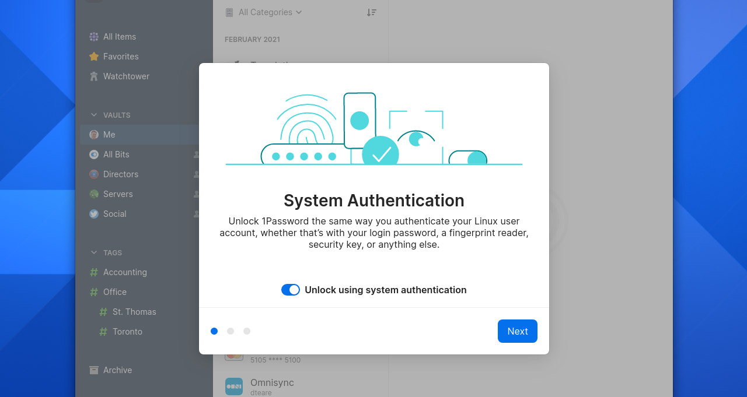Click the sort order icon

coord(372,12)
